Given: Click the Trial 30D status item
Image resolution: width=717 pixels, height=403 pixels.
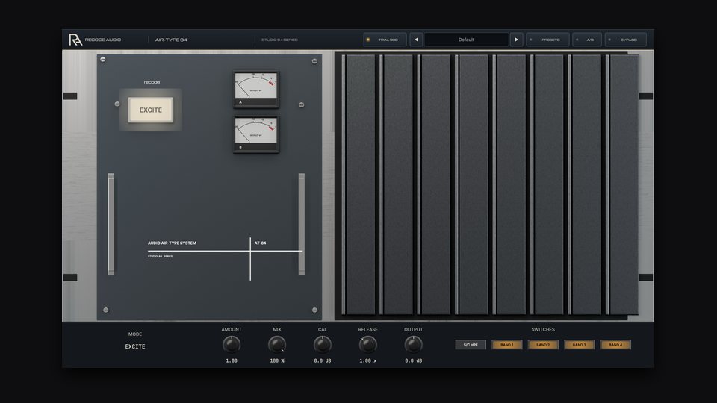Looking at the screenshot, I should click(385, 40).
